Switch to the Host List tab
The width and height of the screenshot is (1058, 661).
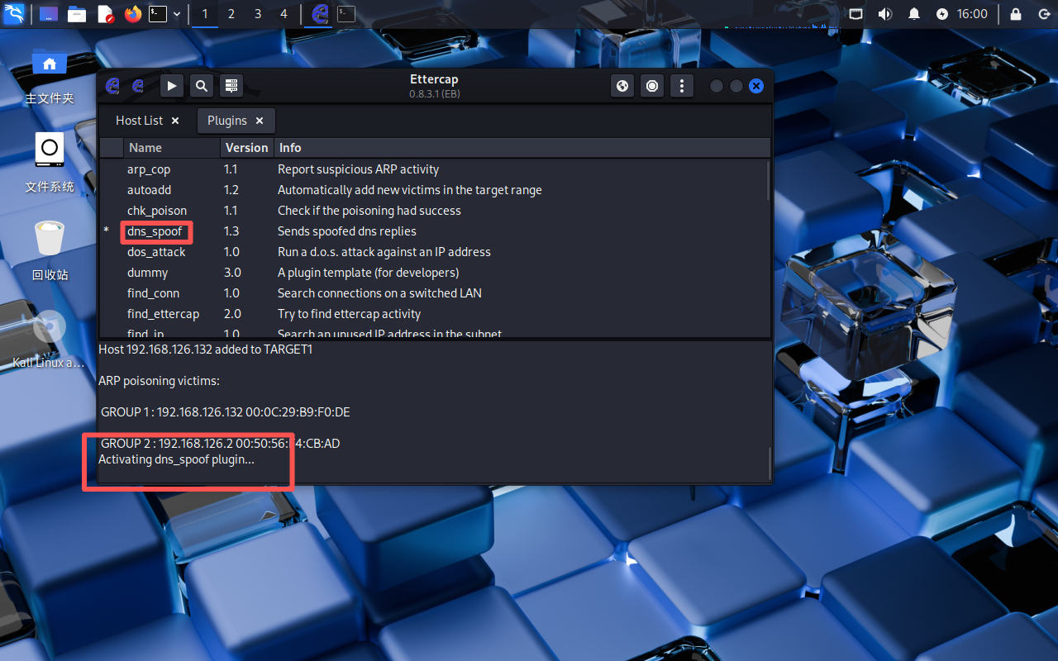coord(139,121)
